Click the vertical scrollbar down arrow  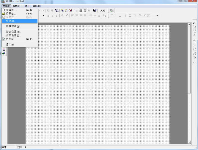point(189,142)
